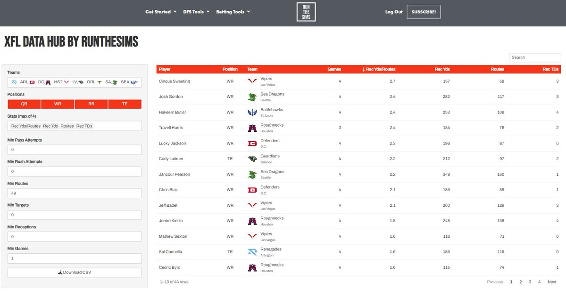This screenshot has width=566, height=291.
Task: Toggle the WR position filter
Action: (x=58, y=104)
